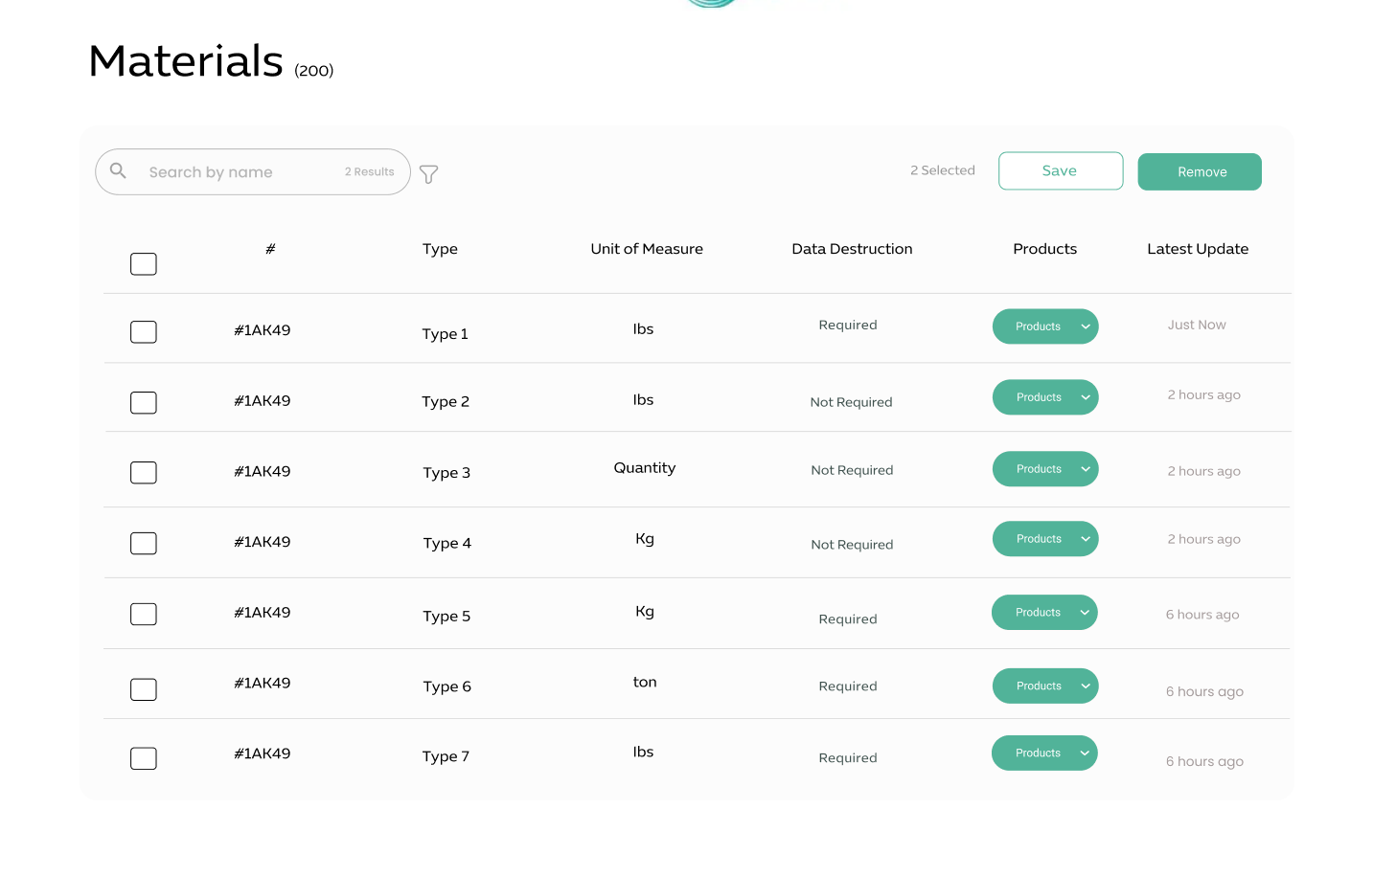The image size is (1396, 877).
Task: Click the Unit of Measure column header
Action: pos(647,248)
